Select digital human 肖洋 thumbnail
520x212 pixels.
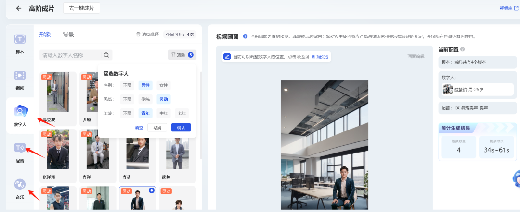click(98, 149)
